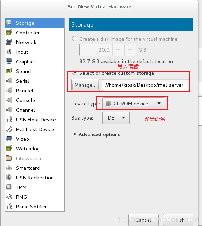
Task: Choose USB Redirection label
Action: point(35,178)
